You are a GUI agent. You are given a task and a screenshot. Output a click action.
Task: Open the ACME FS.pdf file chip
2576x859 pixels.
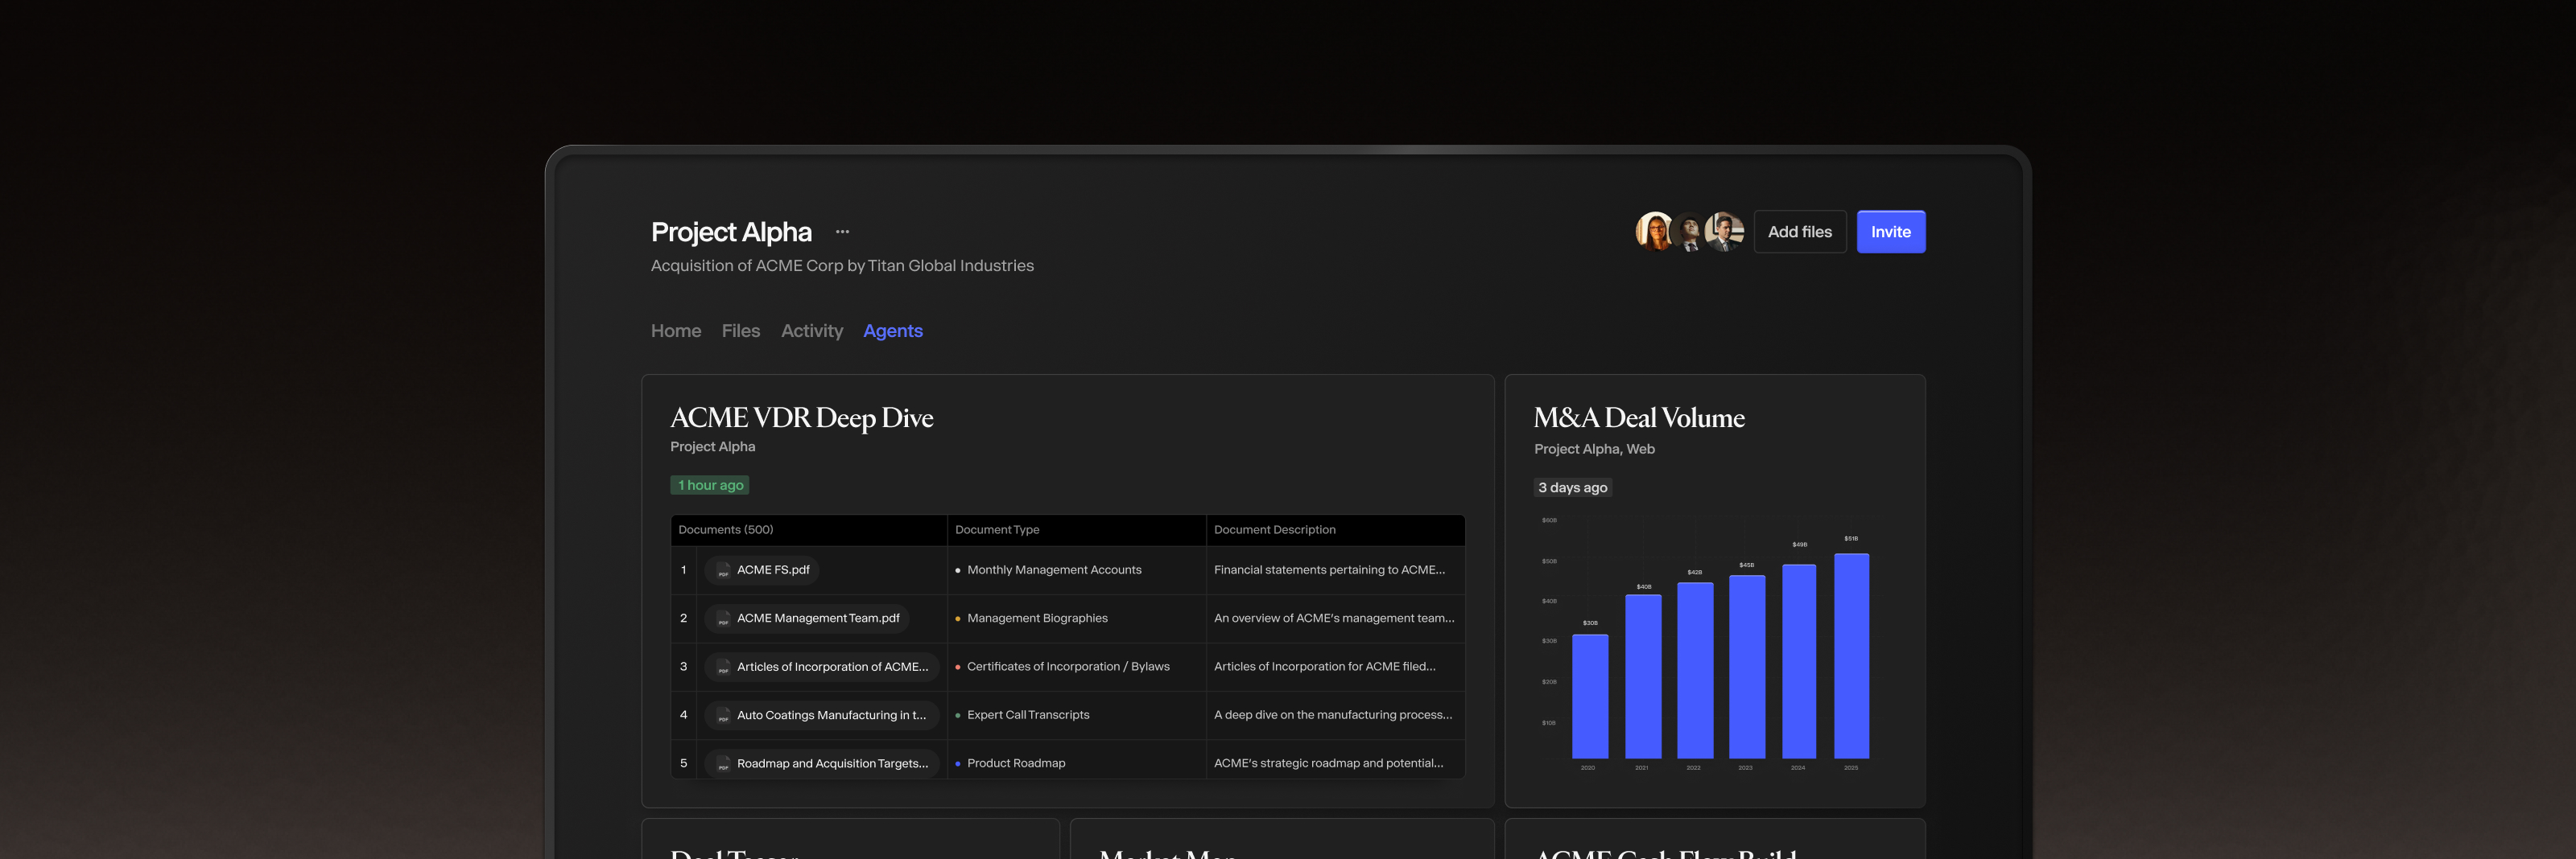(762, 570)
